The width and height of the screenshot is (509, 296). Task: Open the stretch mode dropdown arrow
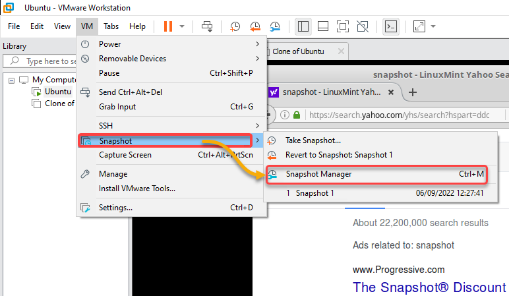pyautogui.click(x=433, y=26)
